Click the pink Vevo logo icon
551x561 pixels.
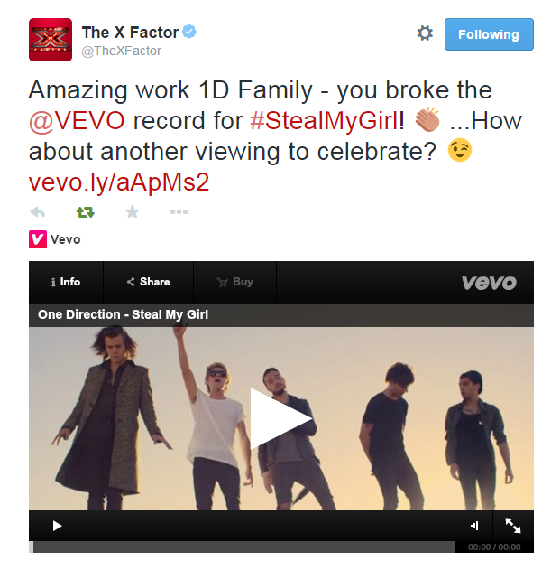(38, 239)
